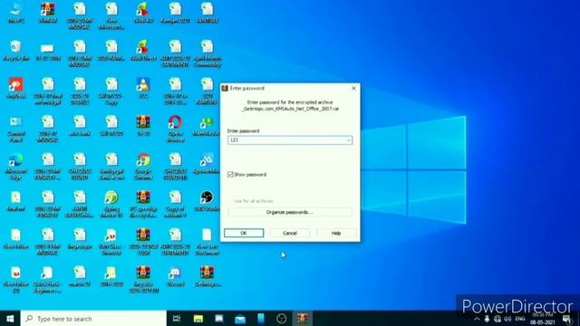Open Task View on the taskbar

coord(177,318)
